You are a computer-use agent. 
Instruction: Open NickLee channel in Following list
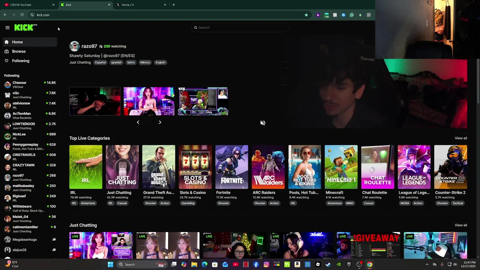30,136
